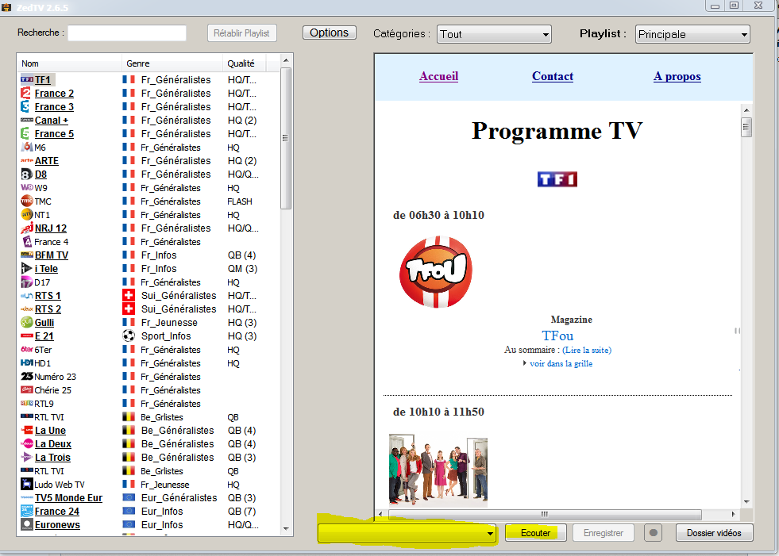Open the Accueil navigation item
Screen dimensions: 779x556
point(438,76)
